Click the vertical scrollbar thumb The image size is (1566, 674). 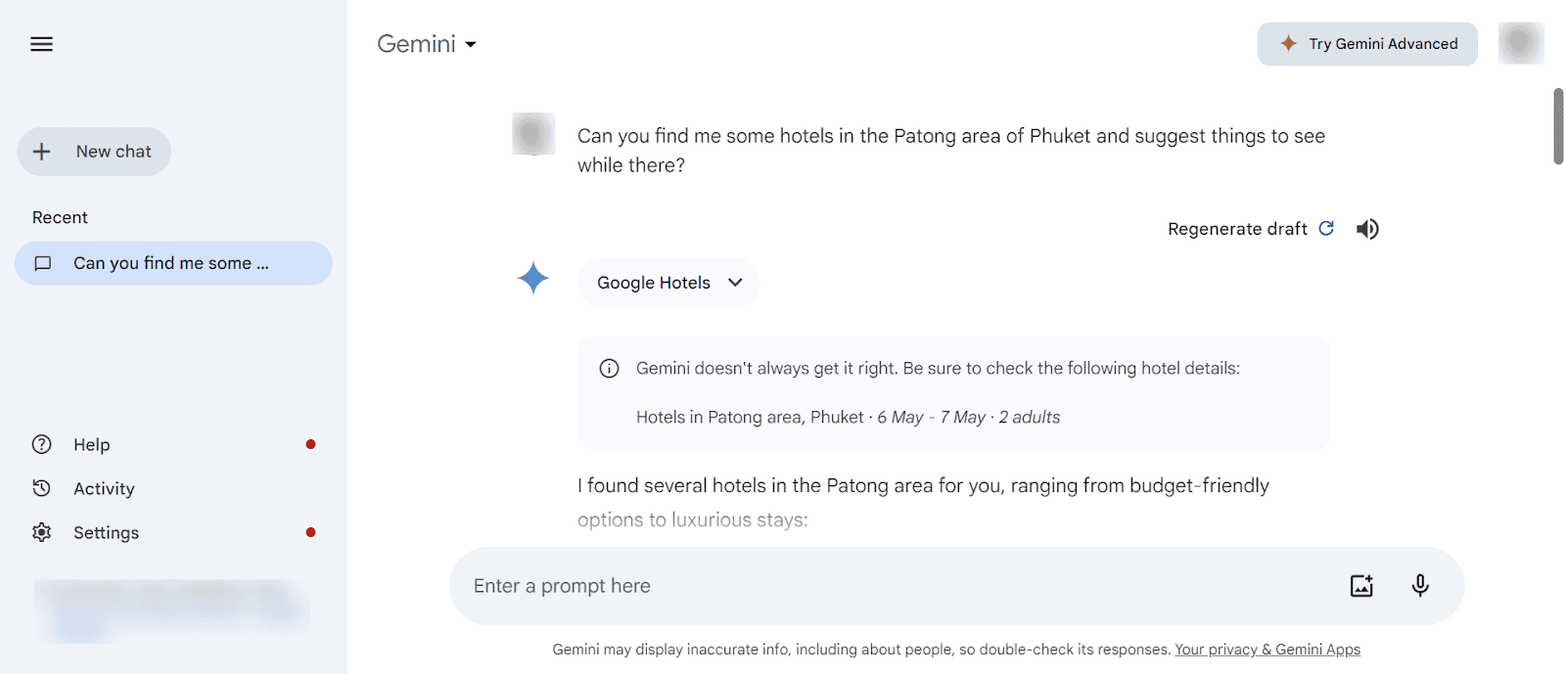coord(1558,126)
